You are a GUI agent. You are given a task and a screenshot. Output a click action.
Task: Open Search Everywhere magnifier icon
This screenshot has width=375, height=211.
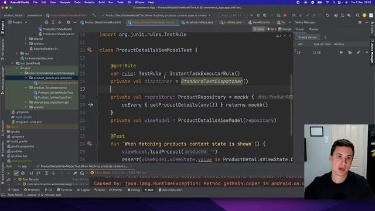[x=357, y=15]
